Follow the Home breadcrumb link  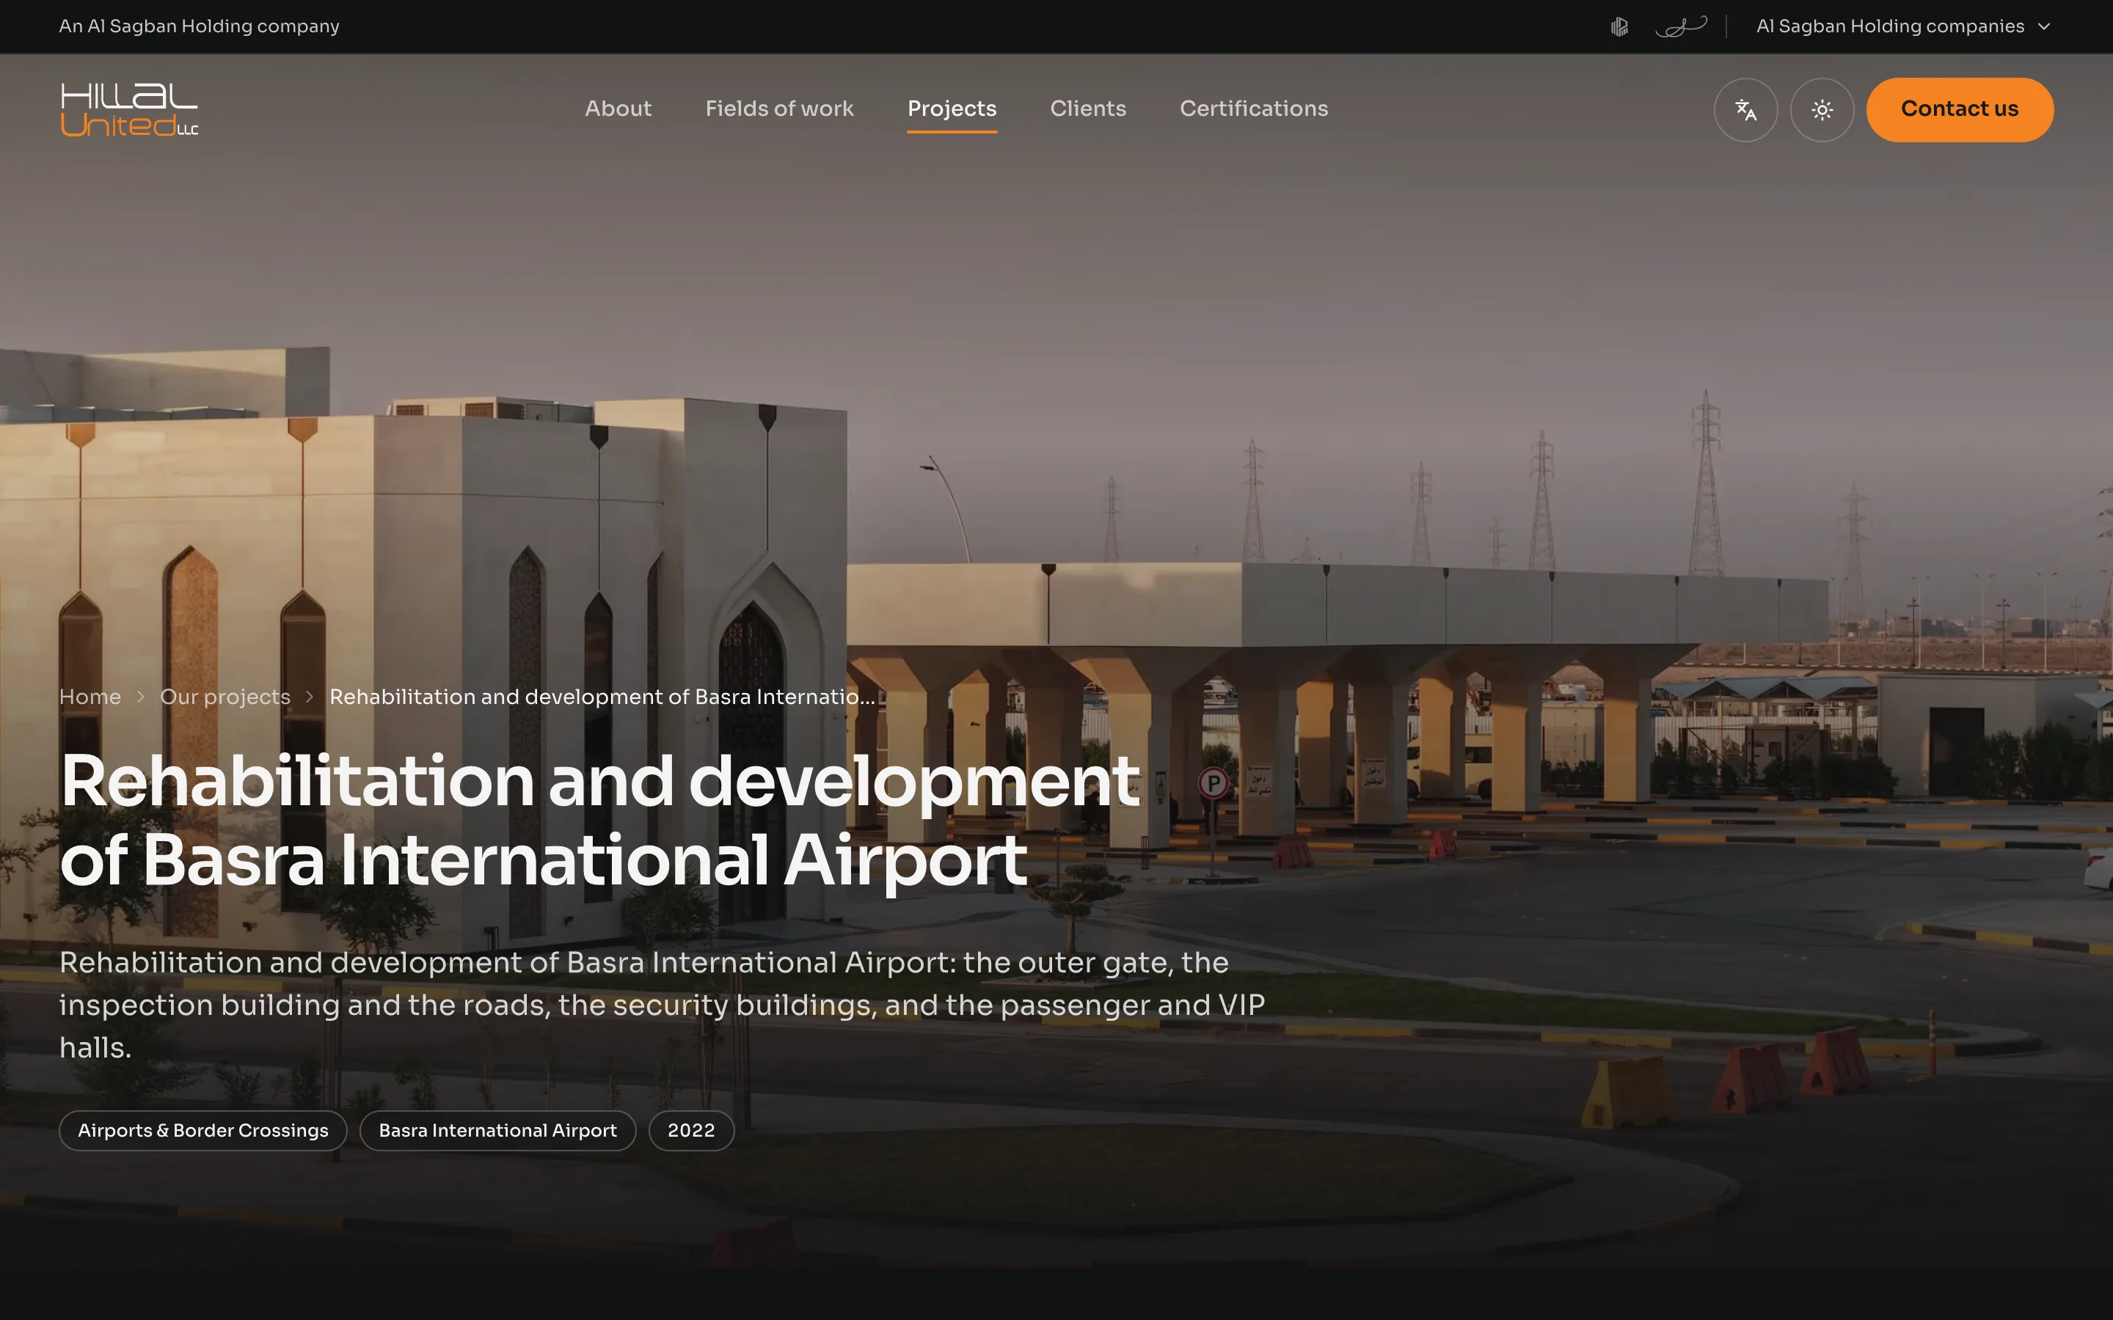coord(90,697)
